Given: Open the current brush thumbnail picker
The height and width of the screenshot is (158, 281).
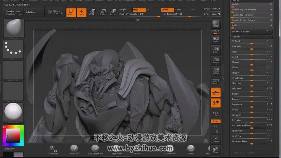Looking at the screenshot, I should click(x=14, y=28).
